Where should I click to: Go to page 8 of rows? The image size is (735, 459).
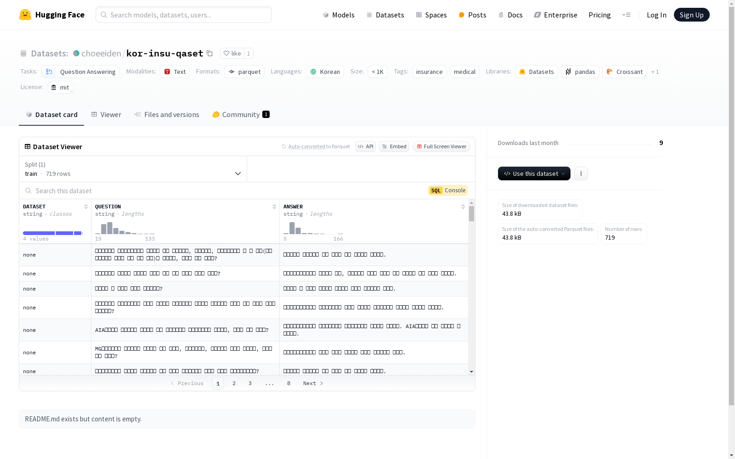pyautogui.click(x=289, y=383)
